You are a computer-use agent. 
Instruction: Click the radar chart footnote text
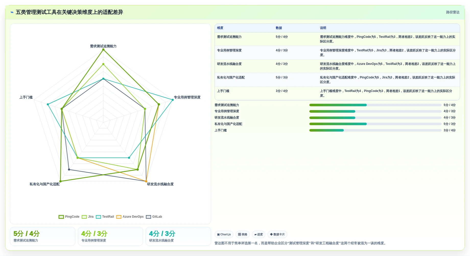tap(301, 243)
